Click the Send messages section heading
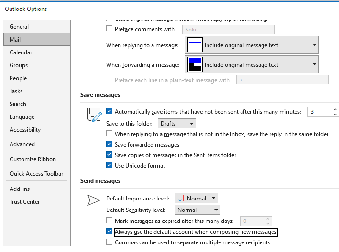Viewport: 339px width, 252px height. (100, 181)
